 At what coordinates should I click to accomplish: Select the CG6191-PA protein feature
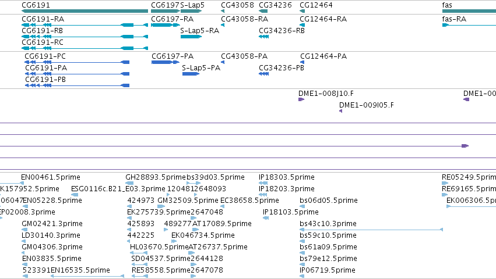coord(77,74)
